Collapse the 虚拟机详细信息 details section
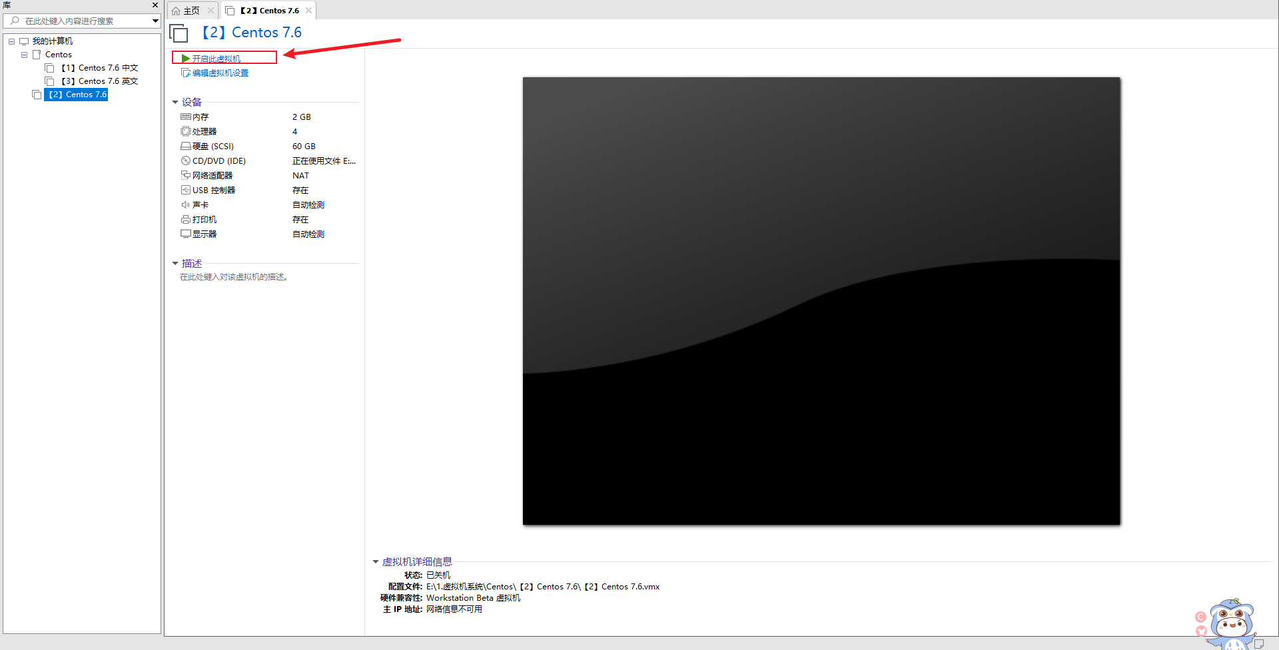Image resolution: width=1279 pixels, height=650 pixels. pos(376,561)
